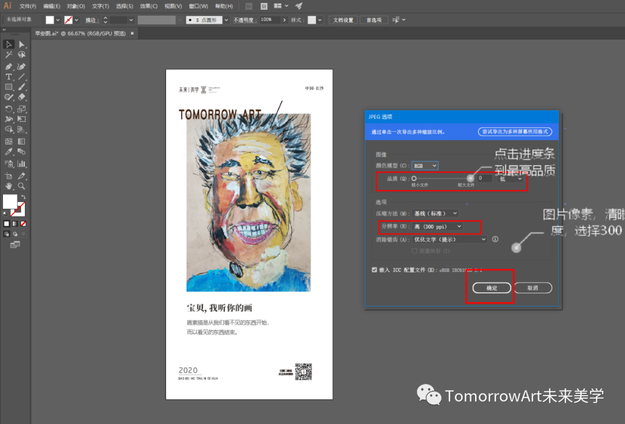Viewport: 625px width, 424px height.
Task: Select the Curvature tool
Action: [21, 67]
